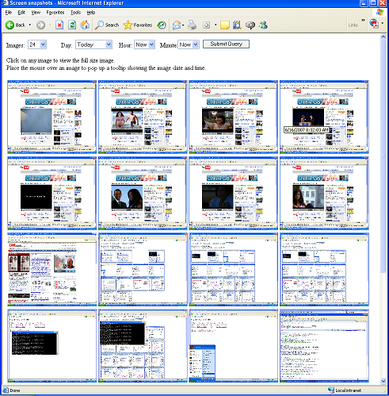This screenshot has height=396, width=389.
Task: Click the Print printer icon
Action: (193, 25)
